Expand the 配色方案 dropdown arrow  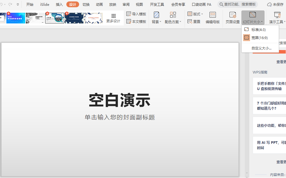coord(181,22)
